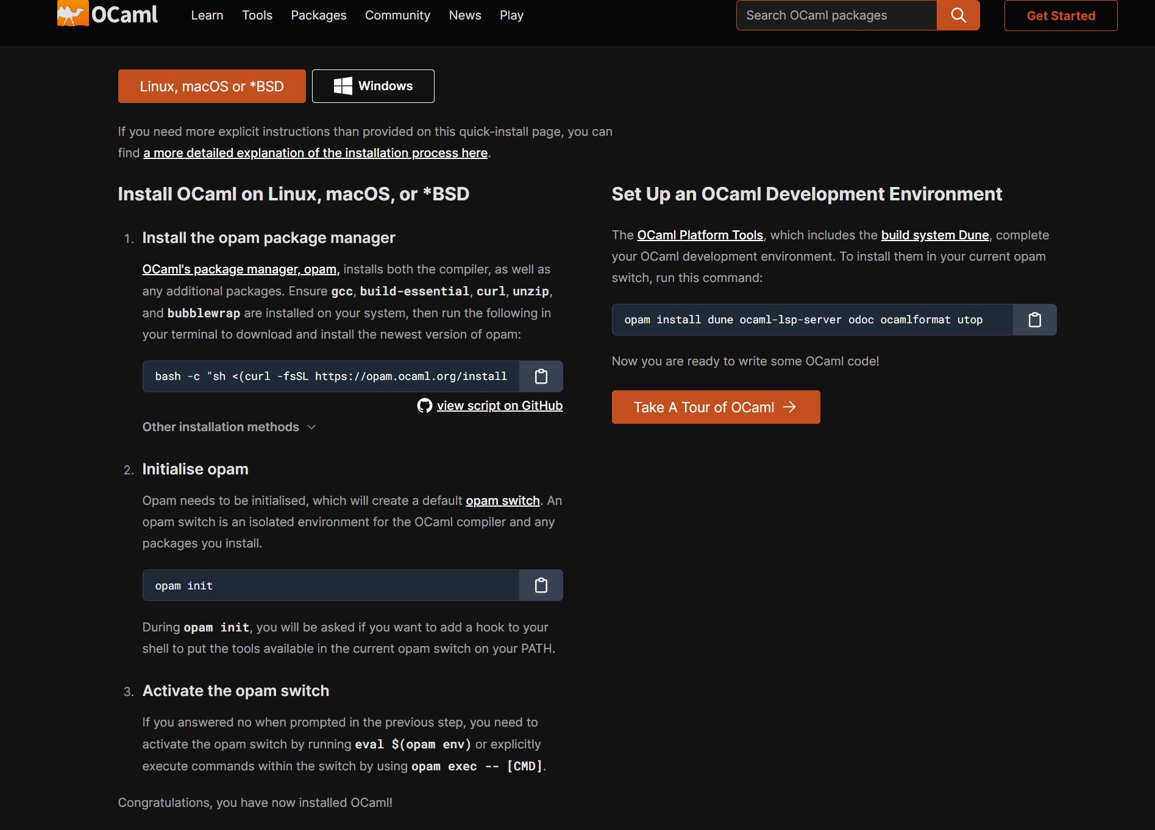Click the arrow on Take A Tour button

tap(789, 407)
